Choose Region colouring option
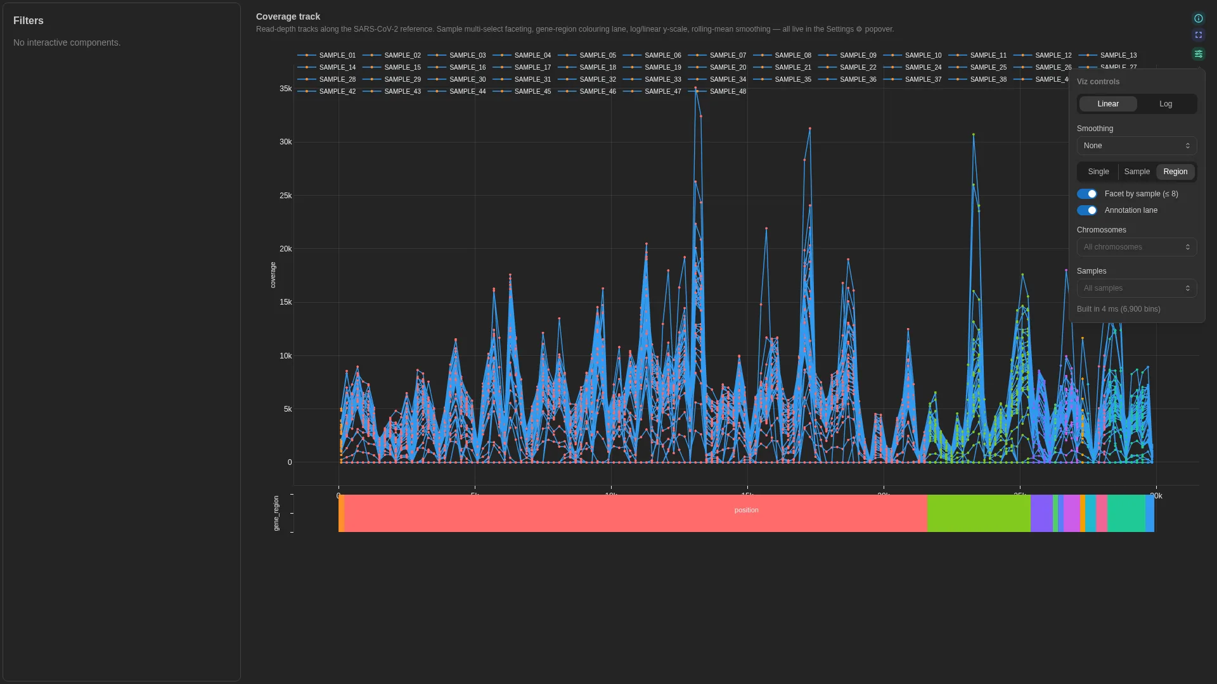The height and width of the screenshot is (684, 1217). point(1175,172)
